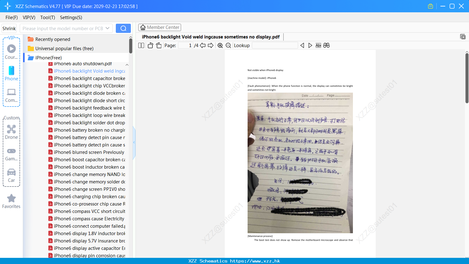Find next lookup result triangle

tap(310, 45)
